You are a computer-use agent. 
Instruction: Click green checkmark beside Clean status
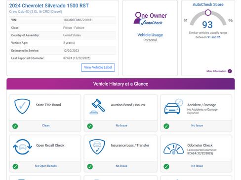click(x=15, y=126)
